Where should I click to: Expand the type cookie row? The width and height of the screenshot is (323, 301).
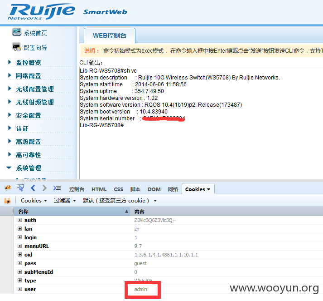[19, 281]
